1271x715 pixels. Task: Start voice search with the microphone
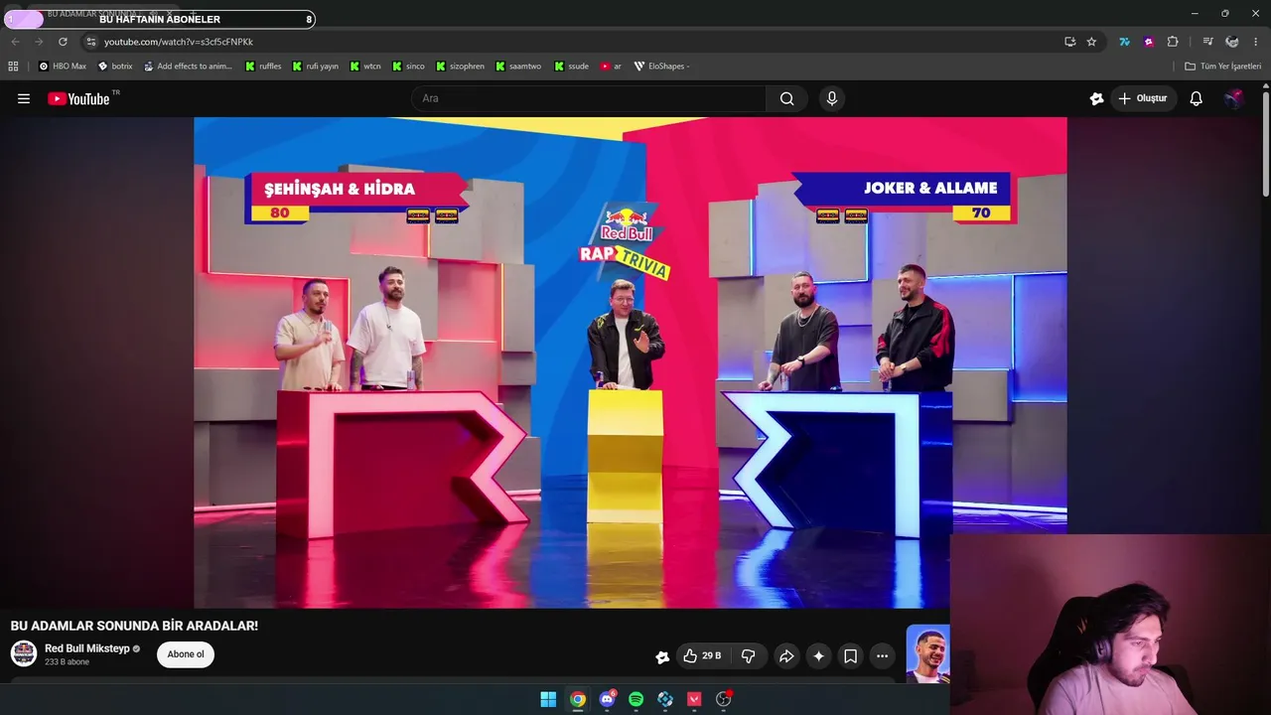[x=832, y=98]
